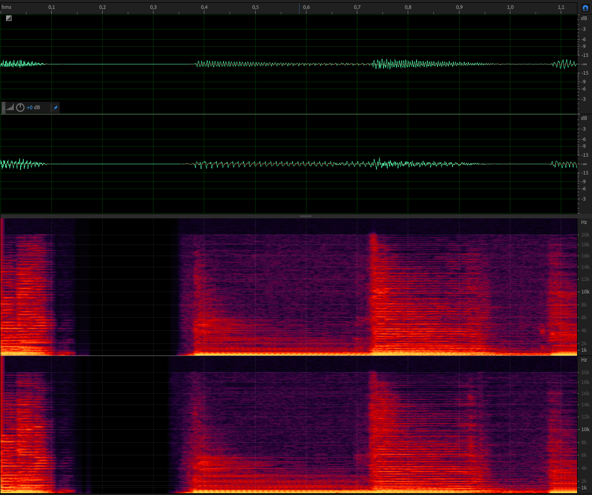This screenshot has height=495, width=592.
Task: Click the dB label on top channel scale
Action: click(584, 18)
